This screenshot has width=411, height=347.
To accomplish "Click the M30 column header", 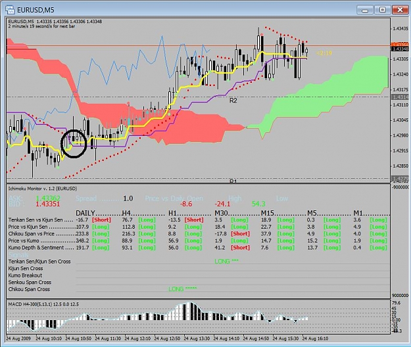I will click(x=221, y=213).
